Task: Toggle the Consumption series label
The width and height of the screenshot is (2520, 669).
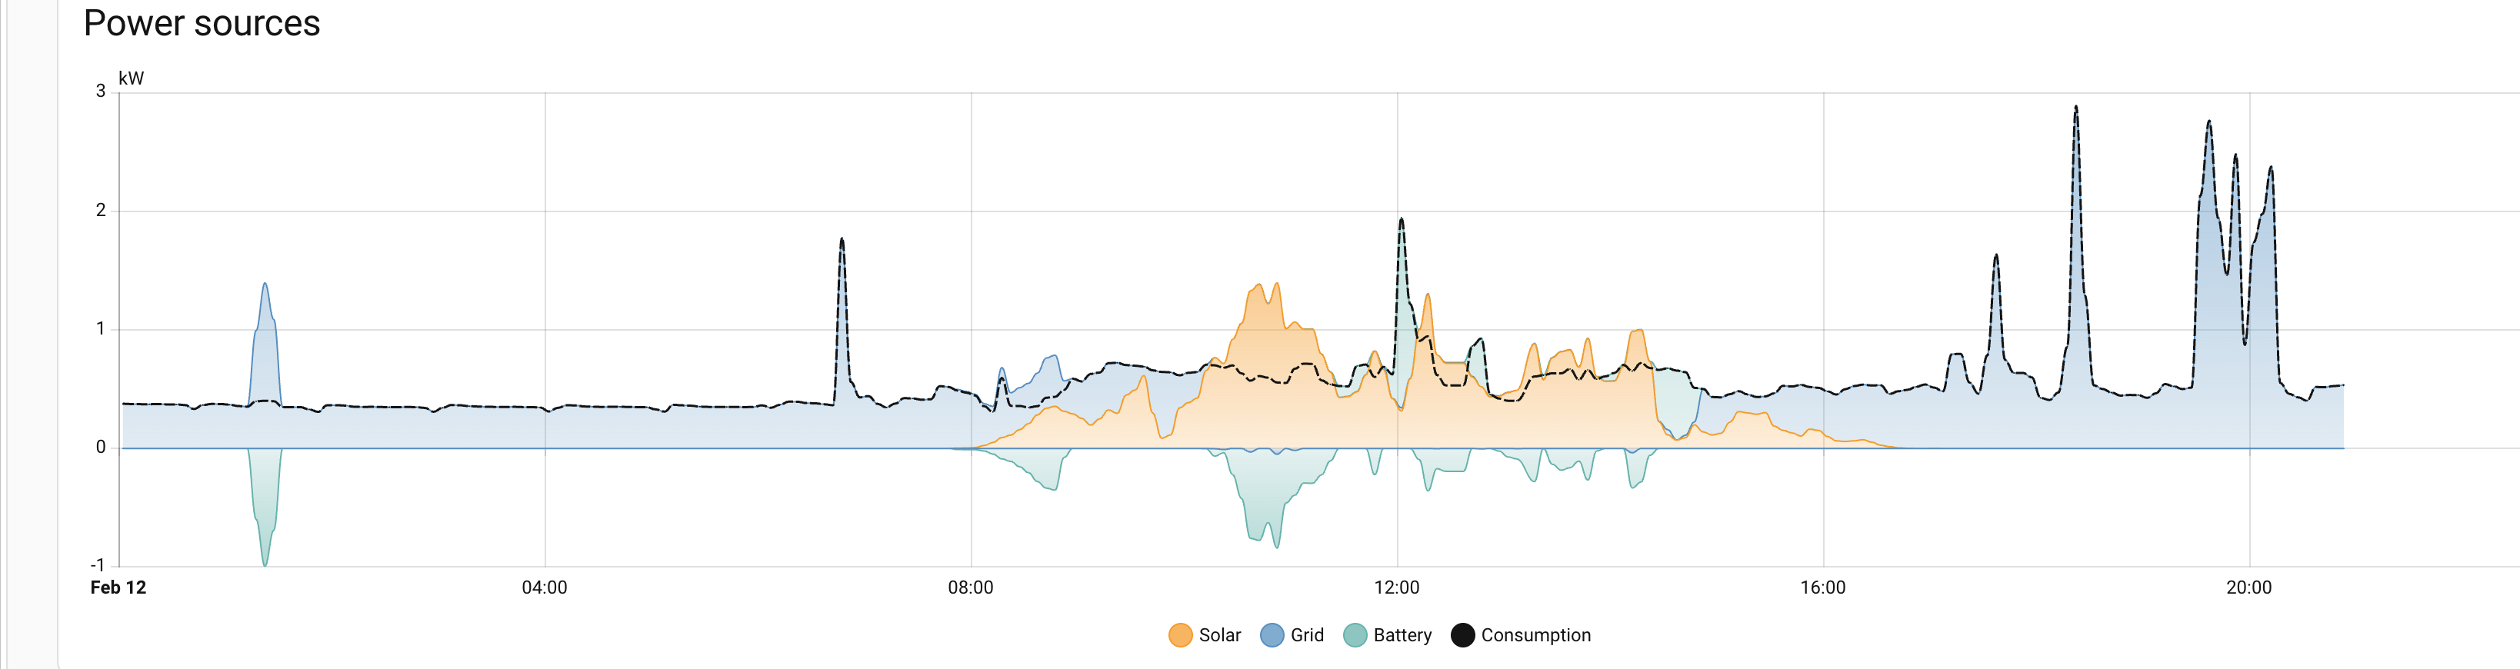Action: pyautogui.click(x=1536, y=636)
